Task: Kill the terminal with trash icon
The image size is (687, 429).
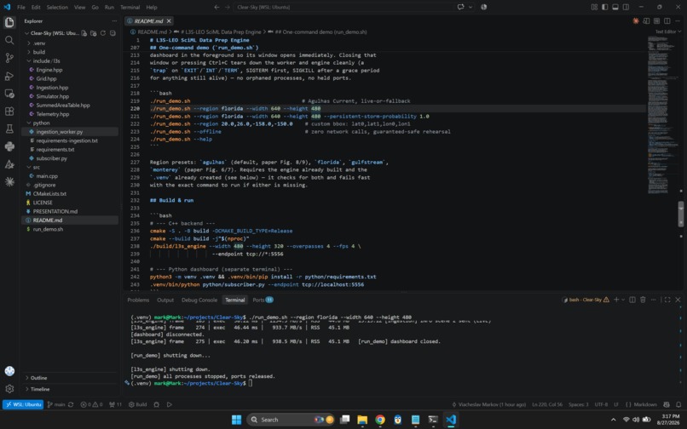Action: (x=643, y=300)
